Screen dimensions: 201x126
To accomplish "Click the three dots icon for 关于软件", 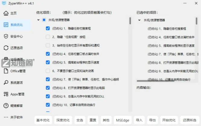I will (6, 117).
